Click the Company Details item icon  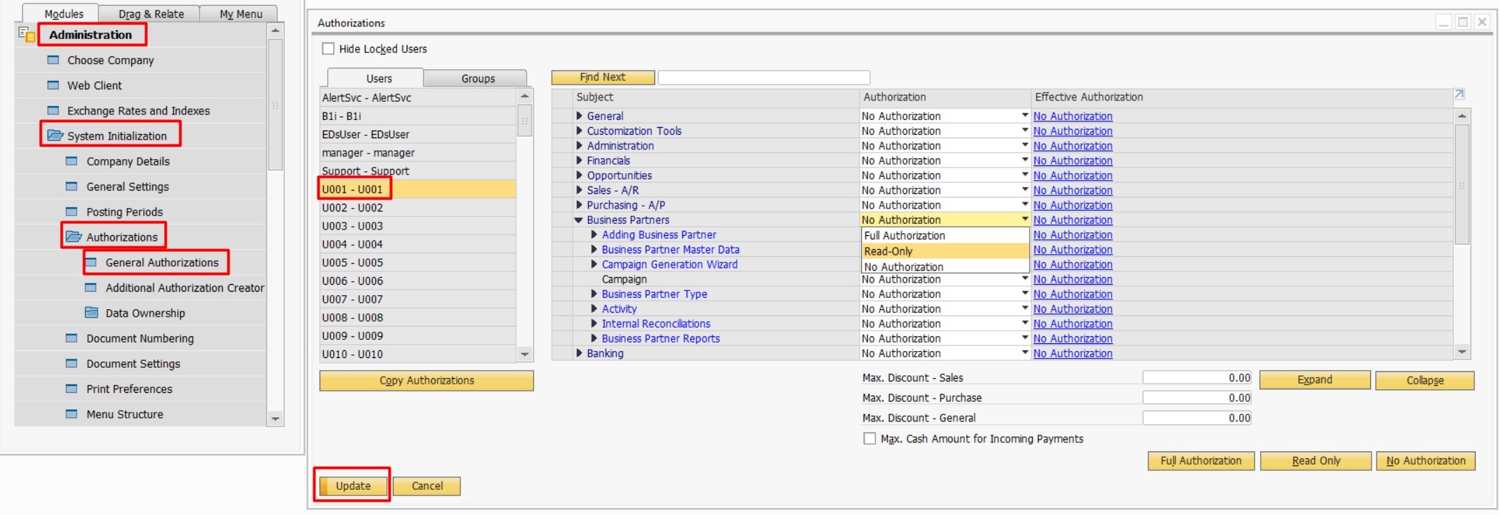coord(71,161)
